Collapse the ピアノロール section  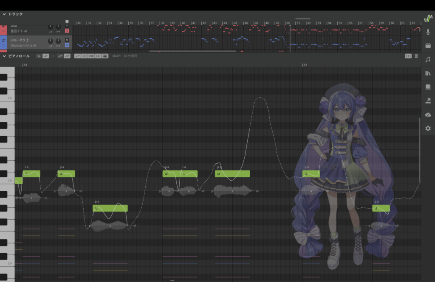click(4, 56)
